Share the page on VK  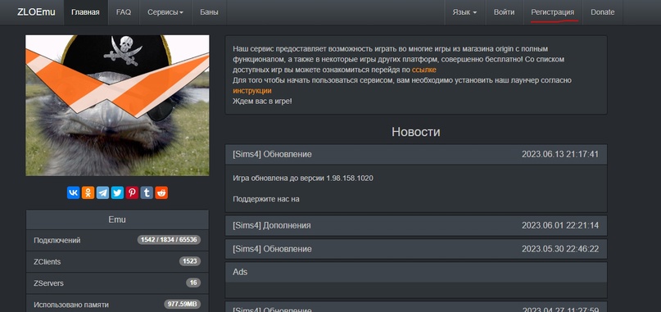74,192
